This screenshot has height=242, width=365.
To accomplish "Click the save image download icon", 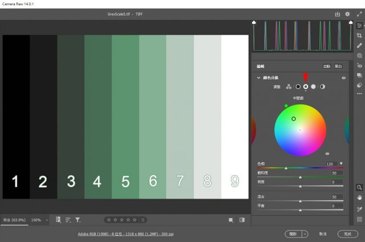I will click(x=337, y=14).
